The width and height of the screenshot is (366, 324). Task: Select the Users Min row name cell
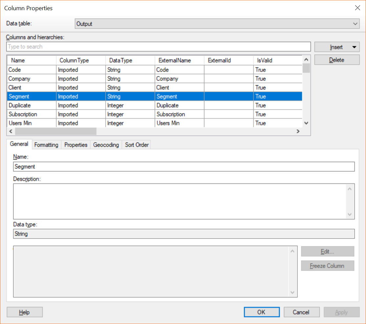click(x=32, y=123)
